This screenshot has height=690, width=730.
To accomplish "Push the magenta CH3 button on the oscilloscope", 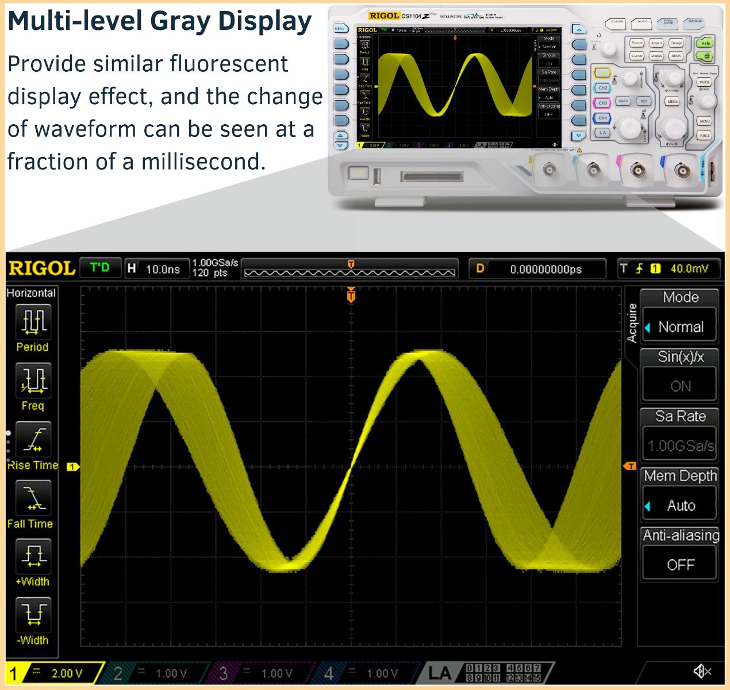I will point(602,103).
